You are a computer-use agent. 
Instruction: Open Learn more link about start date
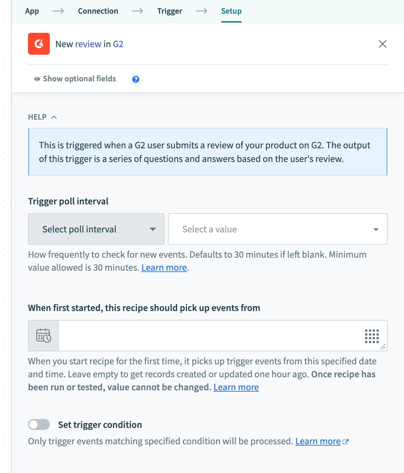(x=236, y=387)
